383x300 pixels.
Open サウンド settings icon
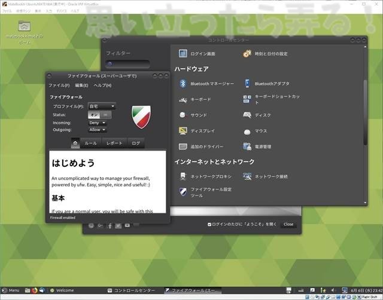click(x=183, y=115)
